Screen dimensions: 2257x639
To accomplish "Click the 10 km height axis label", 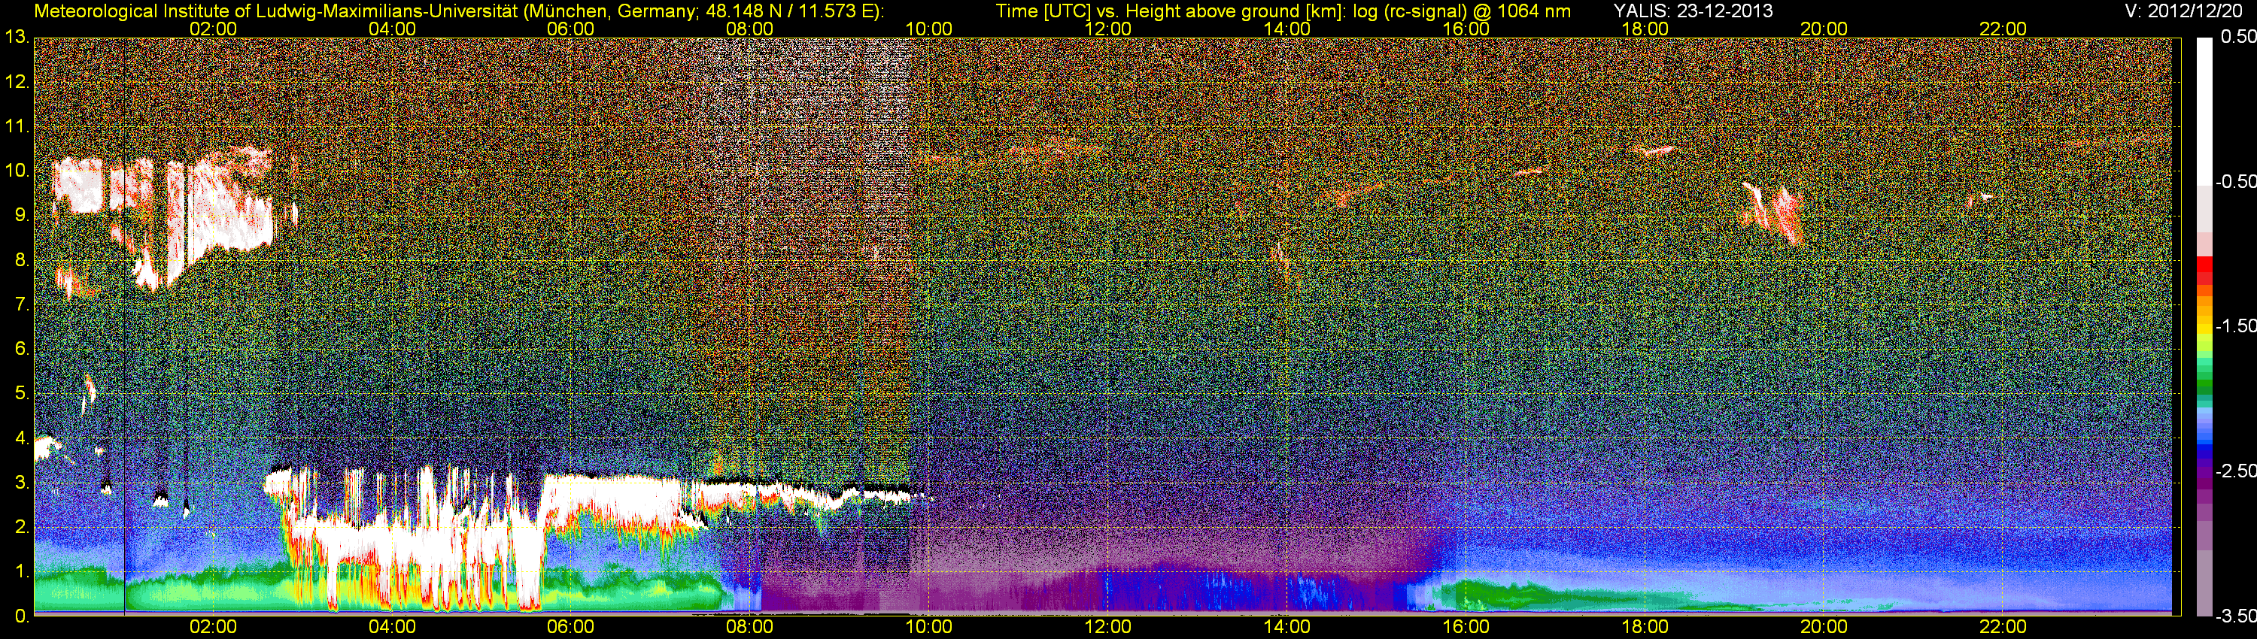I will pyautogui.click(x=16, y=171).
